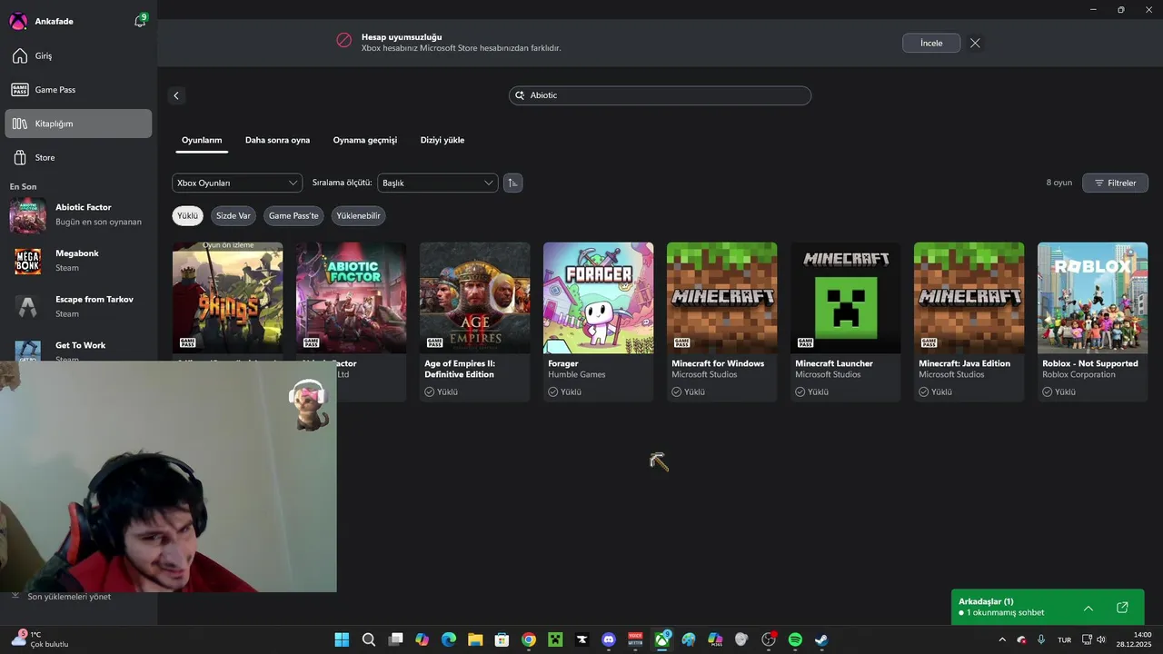Image resolution: width=1163 pixels, height=654 pixels.
Task: Open the Filtreler button
Action: coord(1115,183)
